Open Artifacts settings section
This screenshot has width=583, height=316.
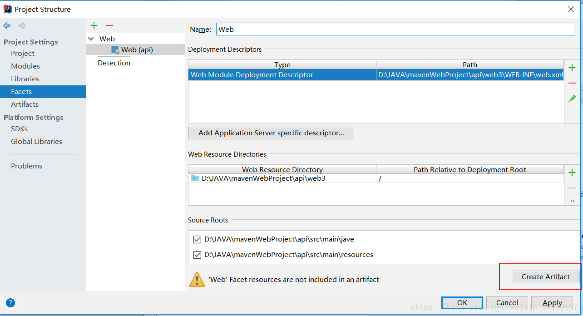click(x=25, y=104)
